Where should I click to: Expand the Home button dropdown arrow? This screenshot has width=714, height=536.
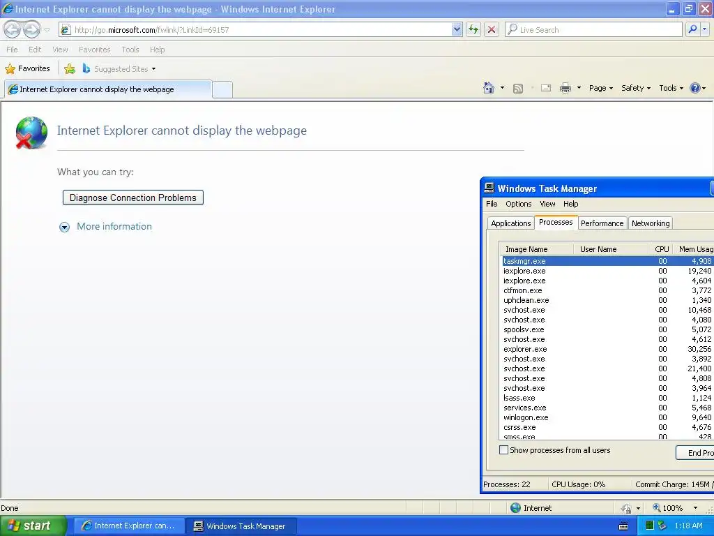tap(502, 88)
